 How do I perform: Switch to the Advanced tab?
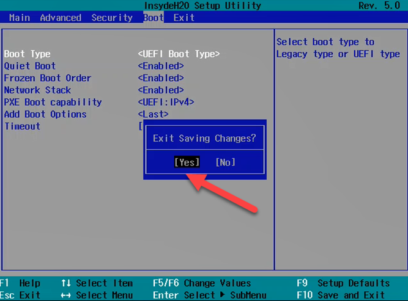tap(61, 18)
